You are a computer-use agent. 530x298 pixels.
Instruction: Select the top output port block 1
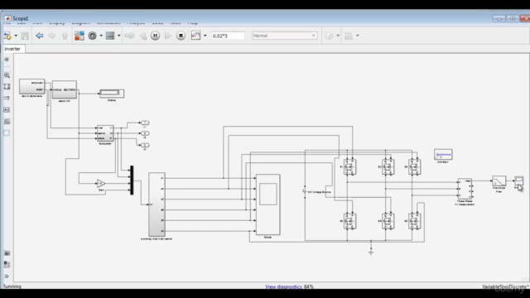[145, 123]
